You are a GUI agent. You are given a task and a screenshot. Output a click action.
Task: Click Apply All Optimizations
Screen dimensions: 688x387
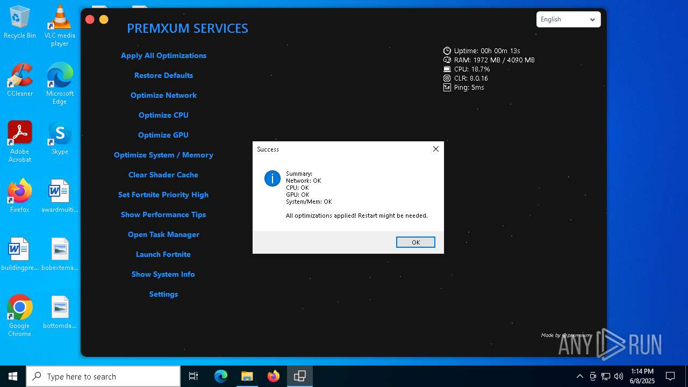point(163,55)
